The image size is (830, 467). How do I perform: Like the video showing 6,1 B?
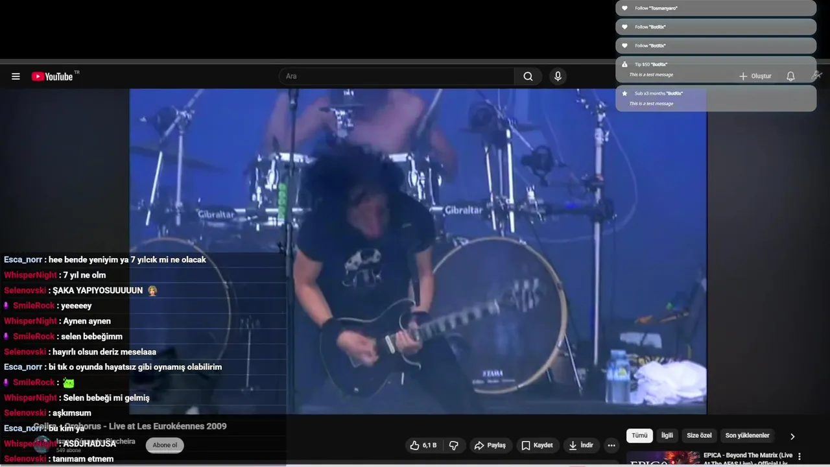(x=423, y=446)
